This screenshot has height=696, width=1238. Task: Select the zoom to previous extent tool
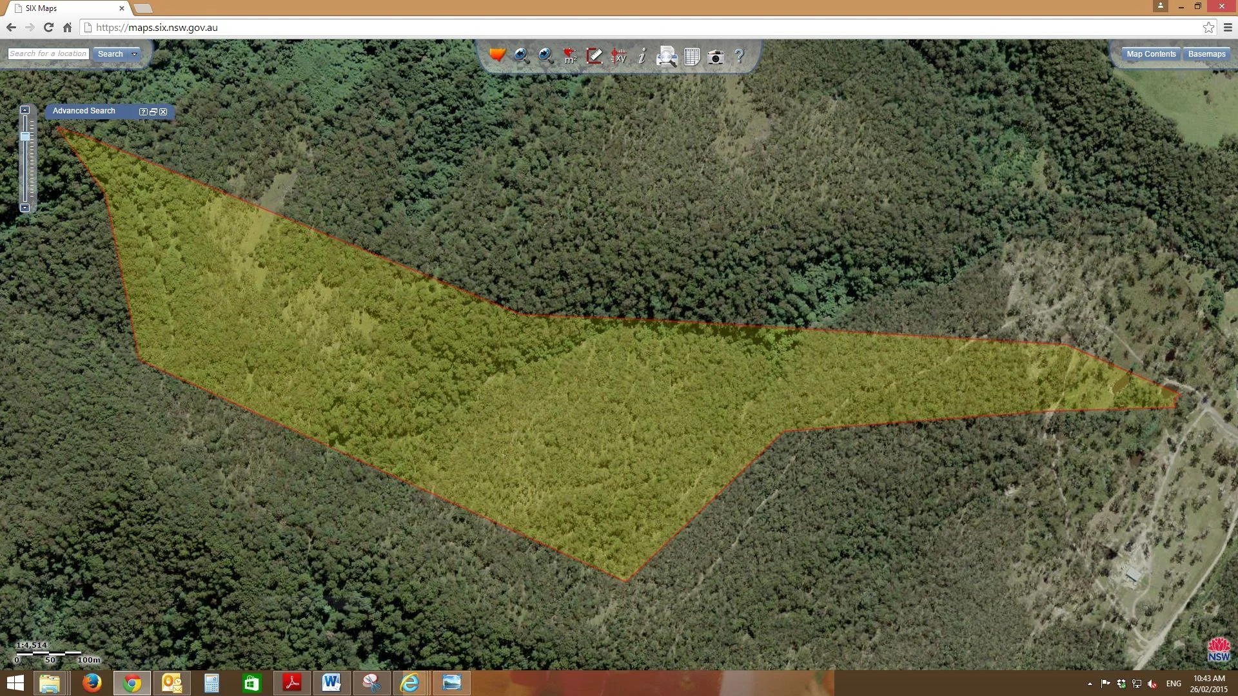(x=522, y=56)
